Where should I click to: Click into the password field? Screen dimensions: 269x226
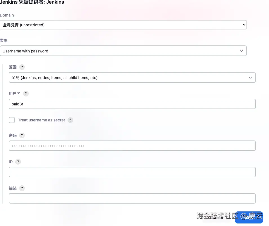(132, 146)
